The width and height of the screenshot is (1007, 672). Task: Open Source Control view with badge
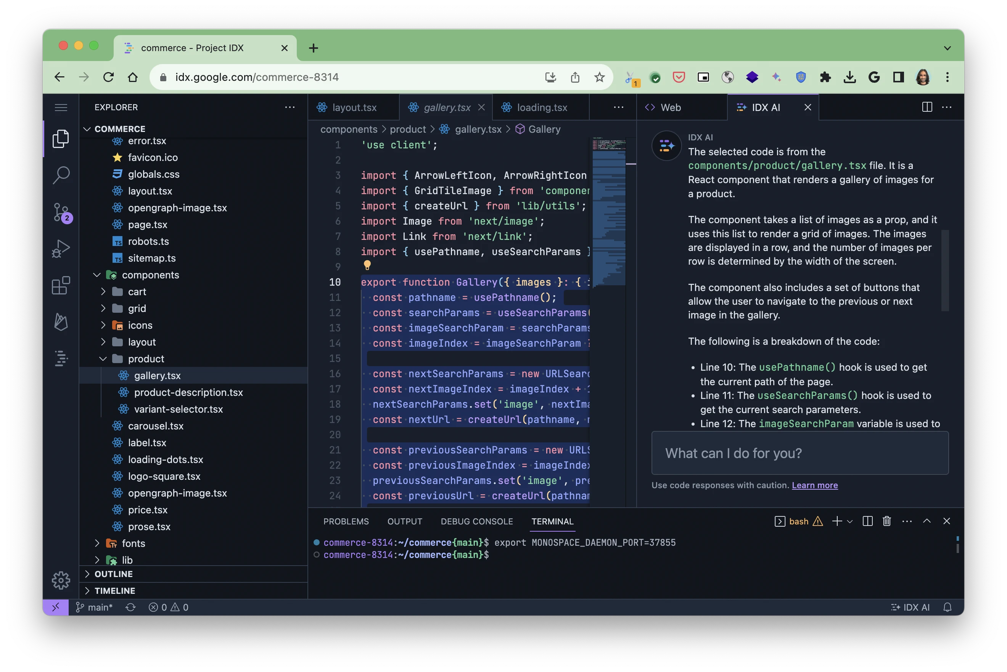tap(61, 212)
